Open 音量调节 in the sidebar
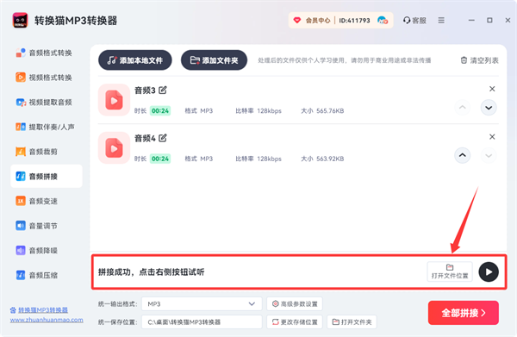 coord(36,226)
